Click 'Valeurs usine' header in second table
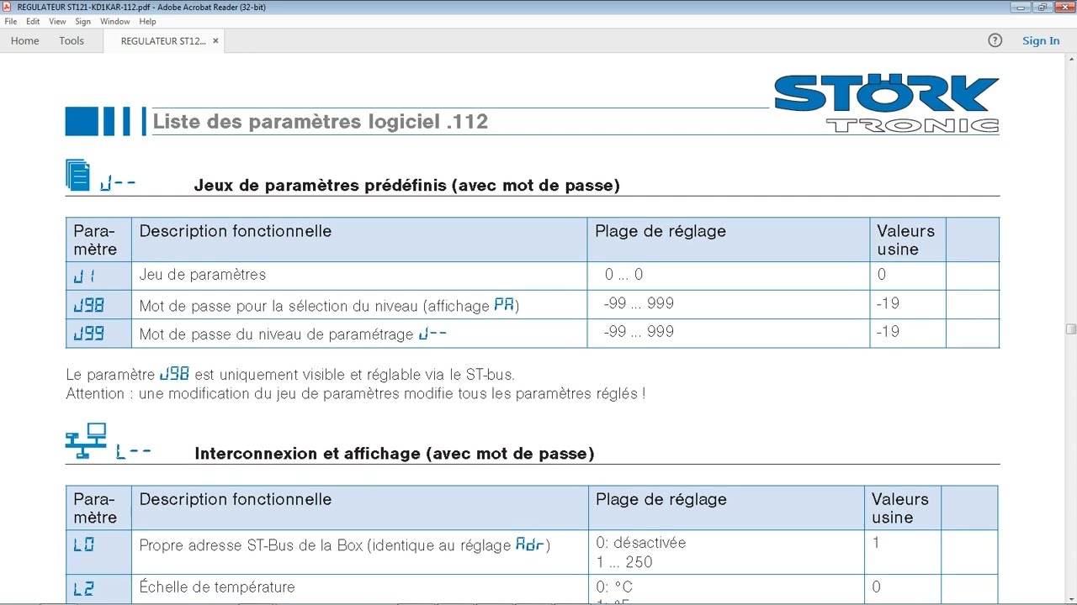 point(900,508)
